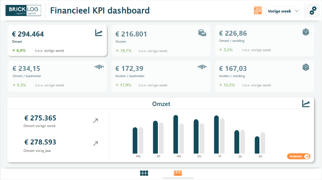322x180 pixels.
Task: Click arrow next to Omzet vorig jaar
Action: [95, 143]
